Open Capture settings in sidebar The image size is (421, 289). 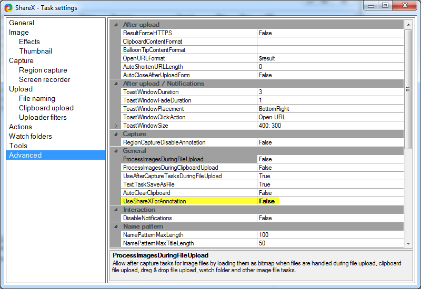21,60
